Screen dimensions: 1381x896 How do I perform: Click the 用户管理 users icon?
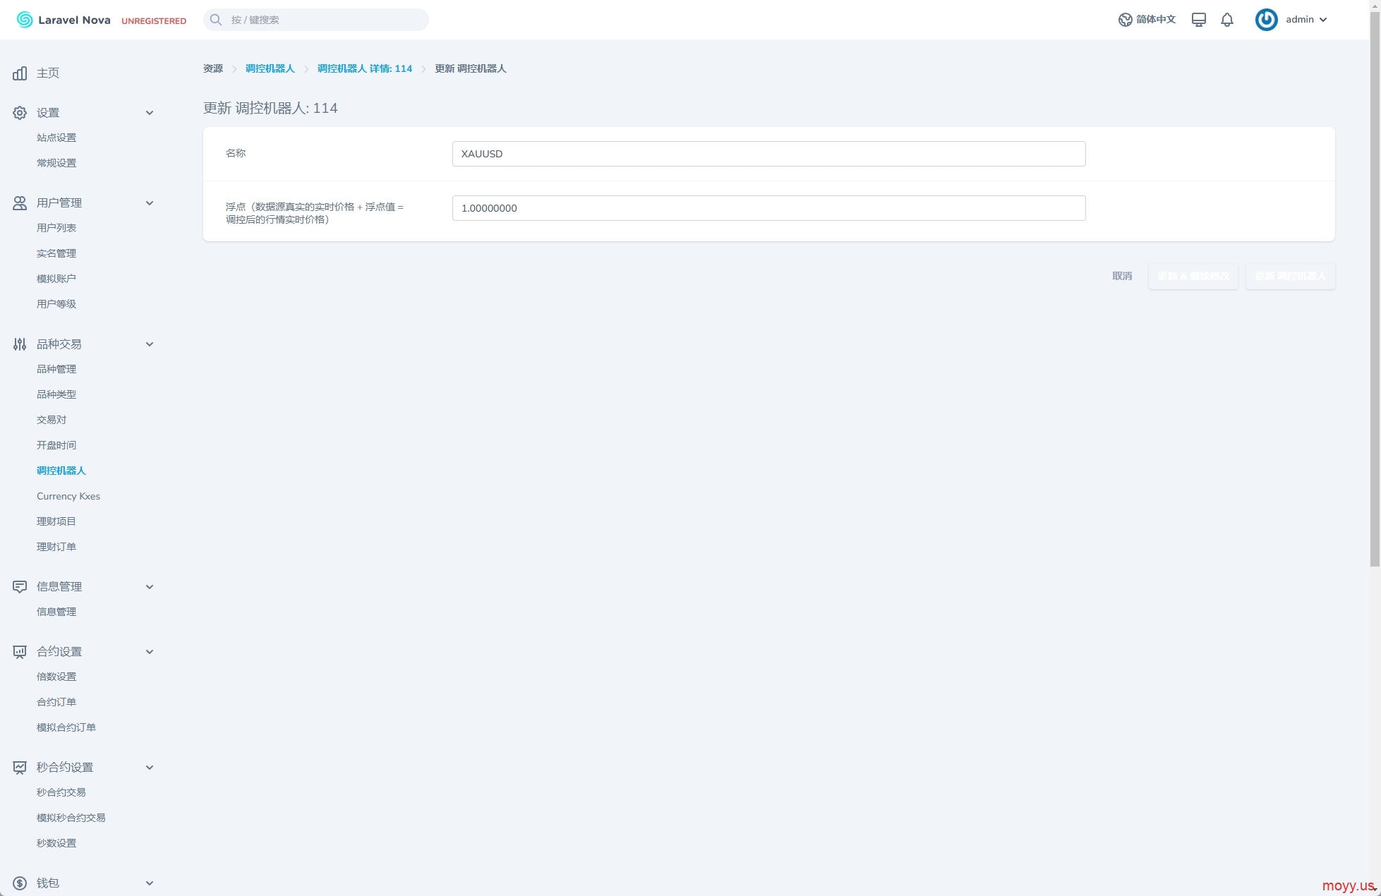(x=20, y=203)
